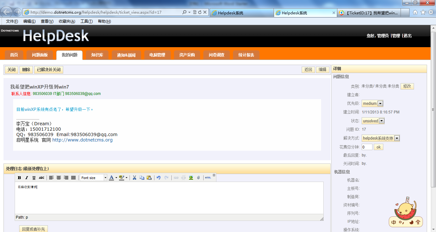Align editor text to the right
The width and height of the screenshot is (436, 232).
(66, 178)
